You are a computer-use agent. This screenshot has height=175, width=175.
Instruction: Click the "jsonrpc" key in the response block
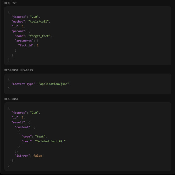[19, 113]
